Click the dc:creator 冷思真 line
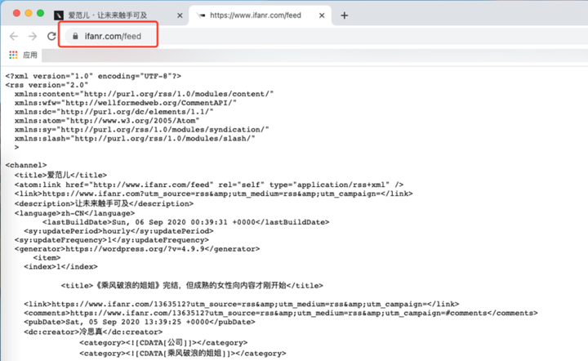The height and width of the screenshot is (361, 588). click(x=93, y=332)
